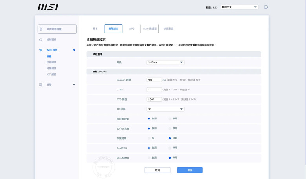Click the wizard gear icon in sidebar

tap(41, 29)
